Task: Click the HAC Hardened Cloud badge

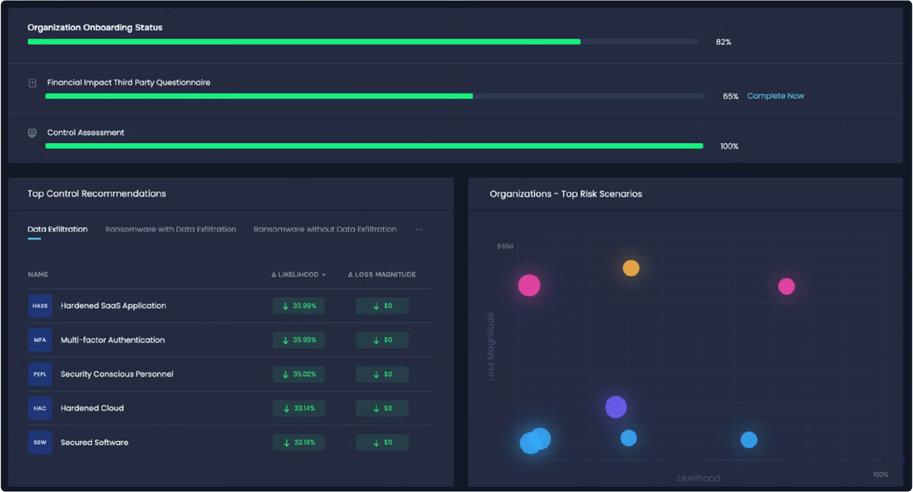Action: pyautogui.click(x=40, y=408)
